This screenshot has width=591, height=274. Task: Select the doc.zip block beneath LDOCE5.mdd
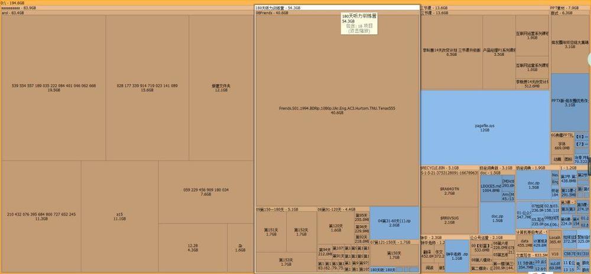[x=498, y=218]
